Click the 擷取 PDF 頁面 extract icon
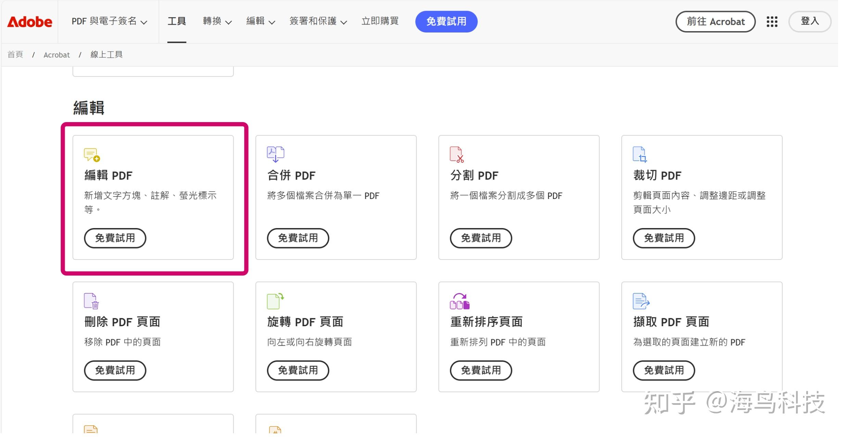The height and width of the screenshot is (437, 847). (x=641, y=301)
